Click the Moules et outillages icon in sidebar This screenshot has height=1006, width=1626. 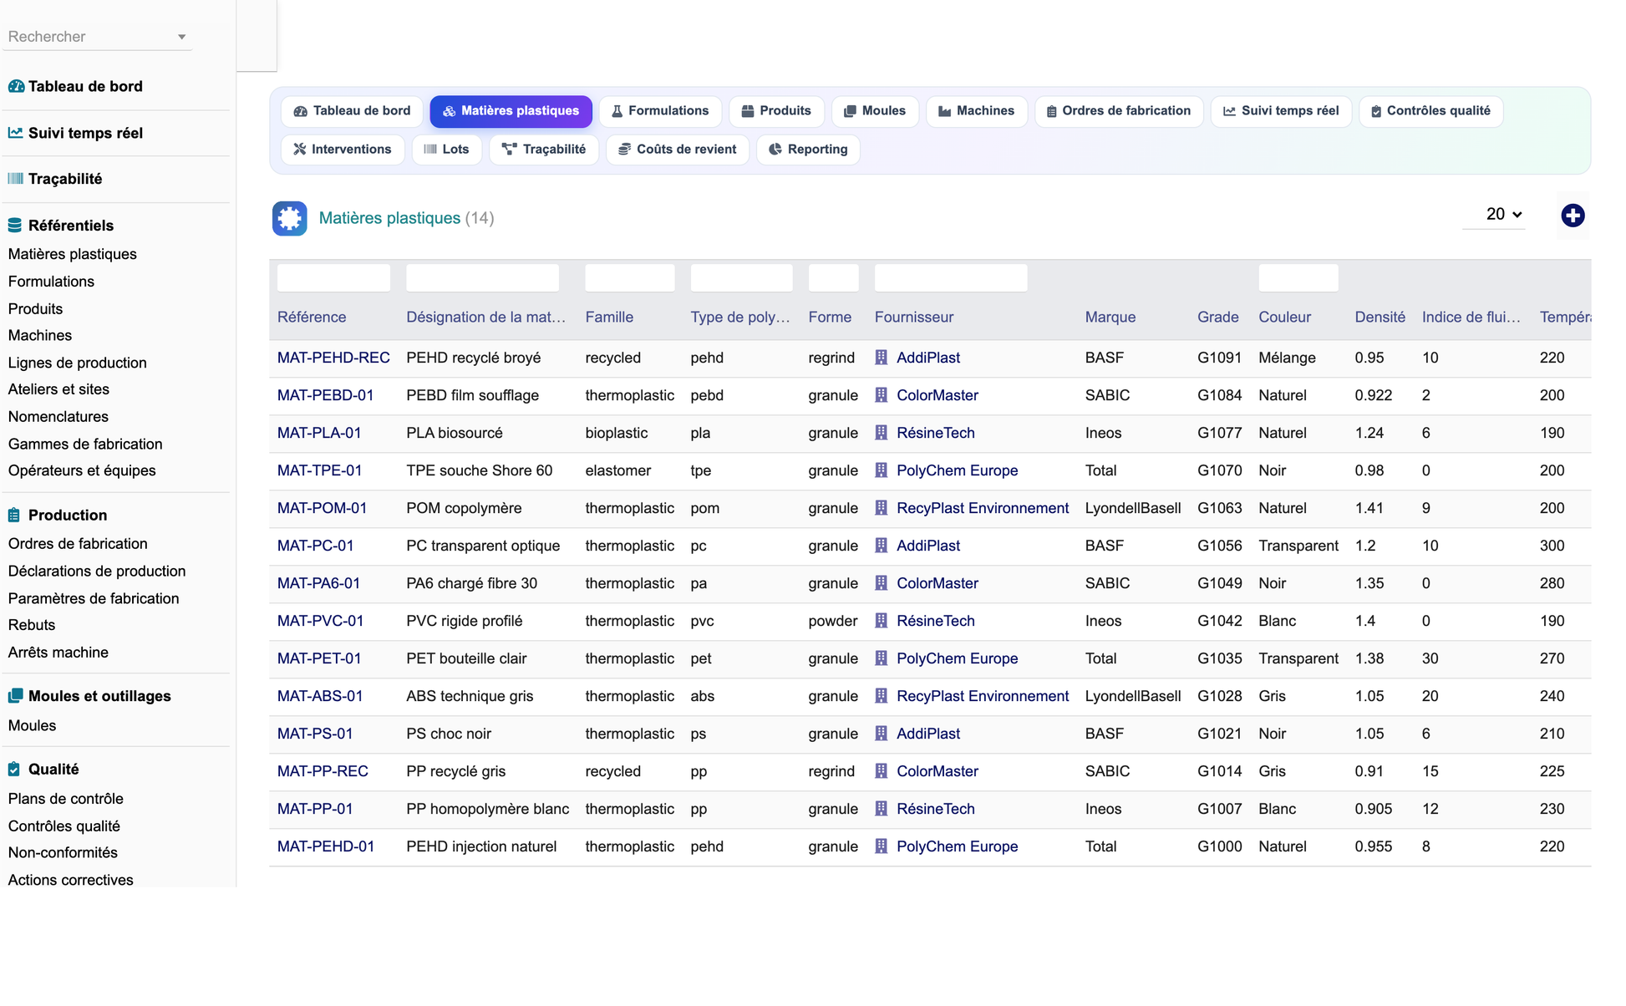pos(16,696)
